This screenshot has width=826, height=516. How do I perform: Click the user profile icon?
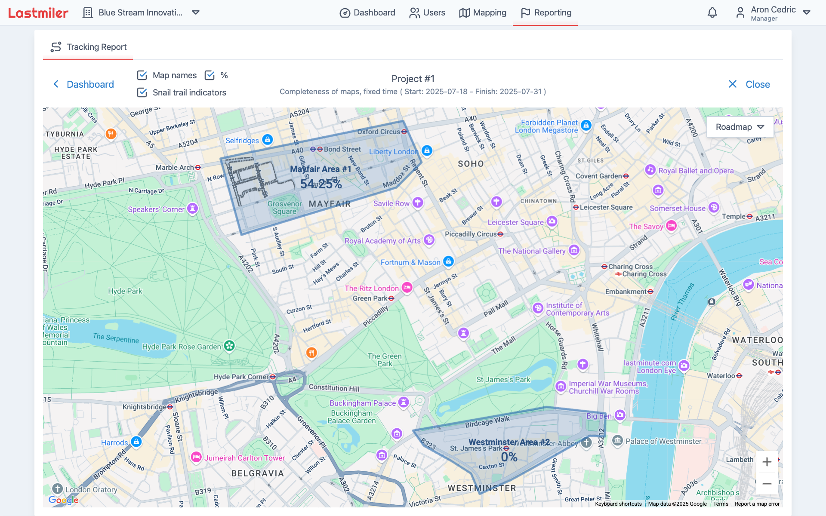740,13
